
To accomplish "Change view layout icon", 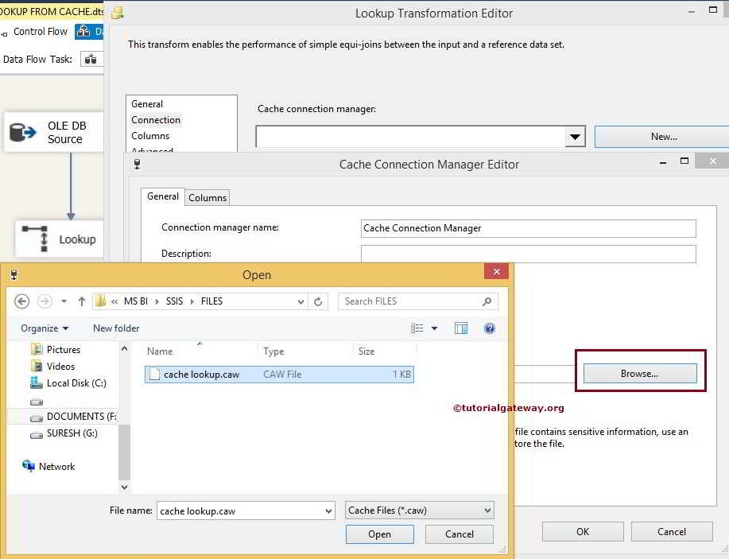I will (x=417, y=328).
